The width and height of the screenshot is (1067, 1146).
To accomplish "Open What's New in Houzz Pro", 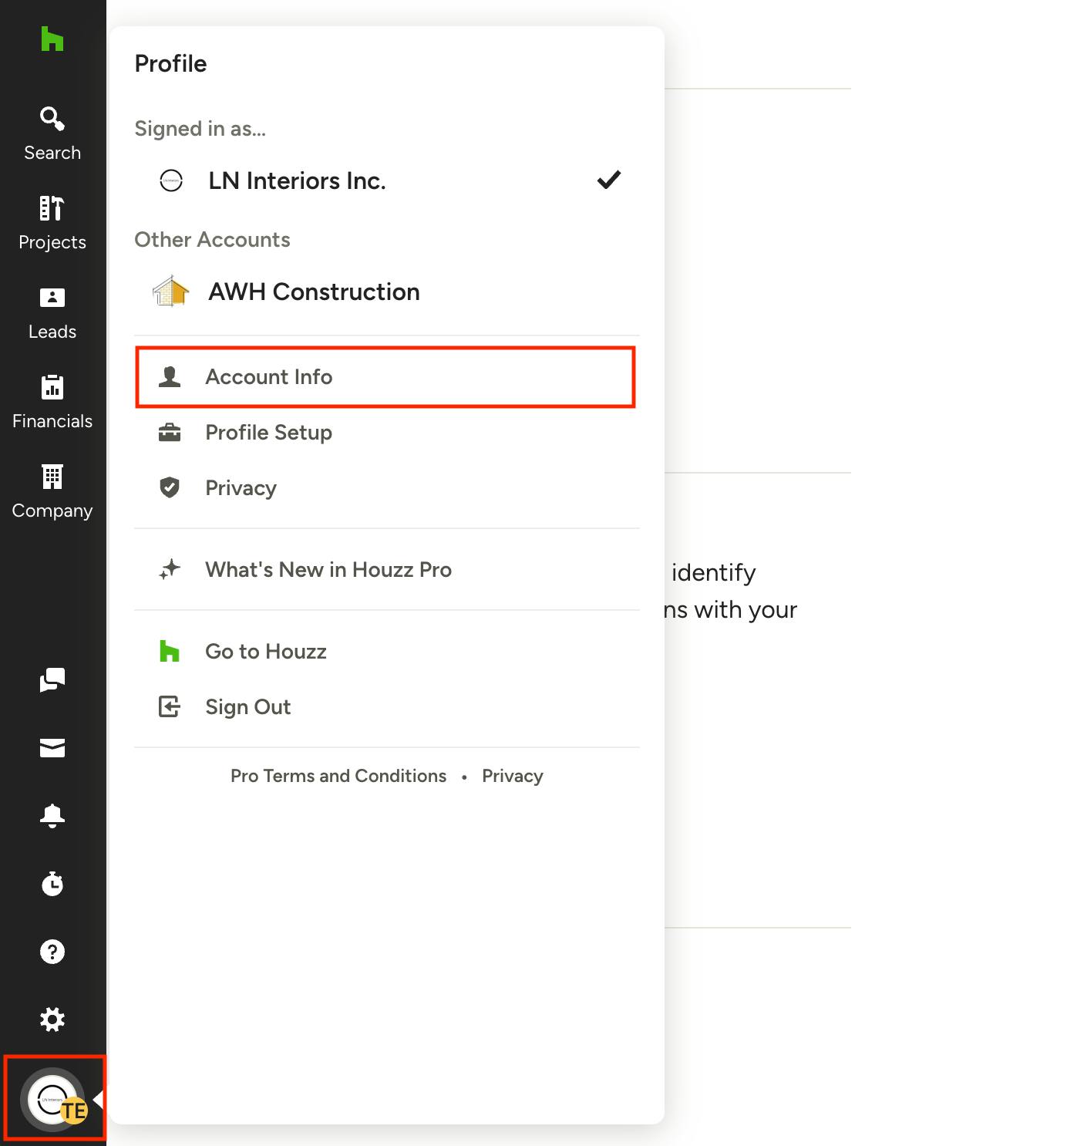I will coord(387,570).
